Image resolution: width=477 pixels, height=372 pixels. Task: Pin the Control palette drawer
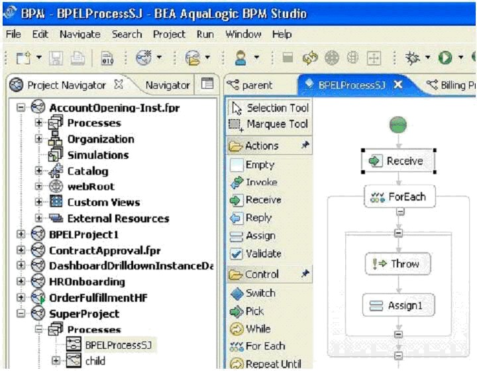(305, 273)
